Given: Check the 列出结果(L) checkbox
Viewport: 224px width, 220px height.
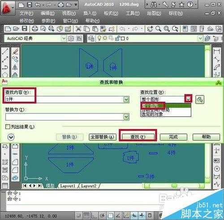Looking at the screenshot, I should coord(8,127).
